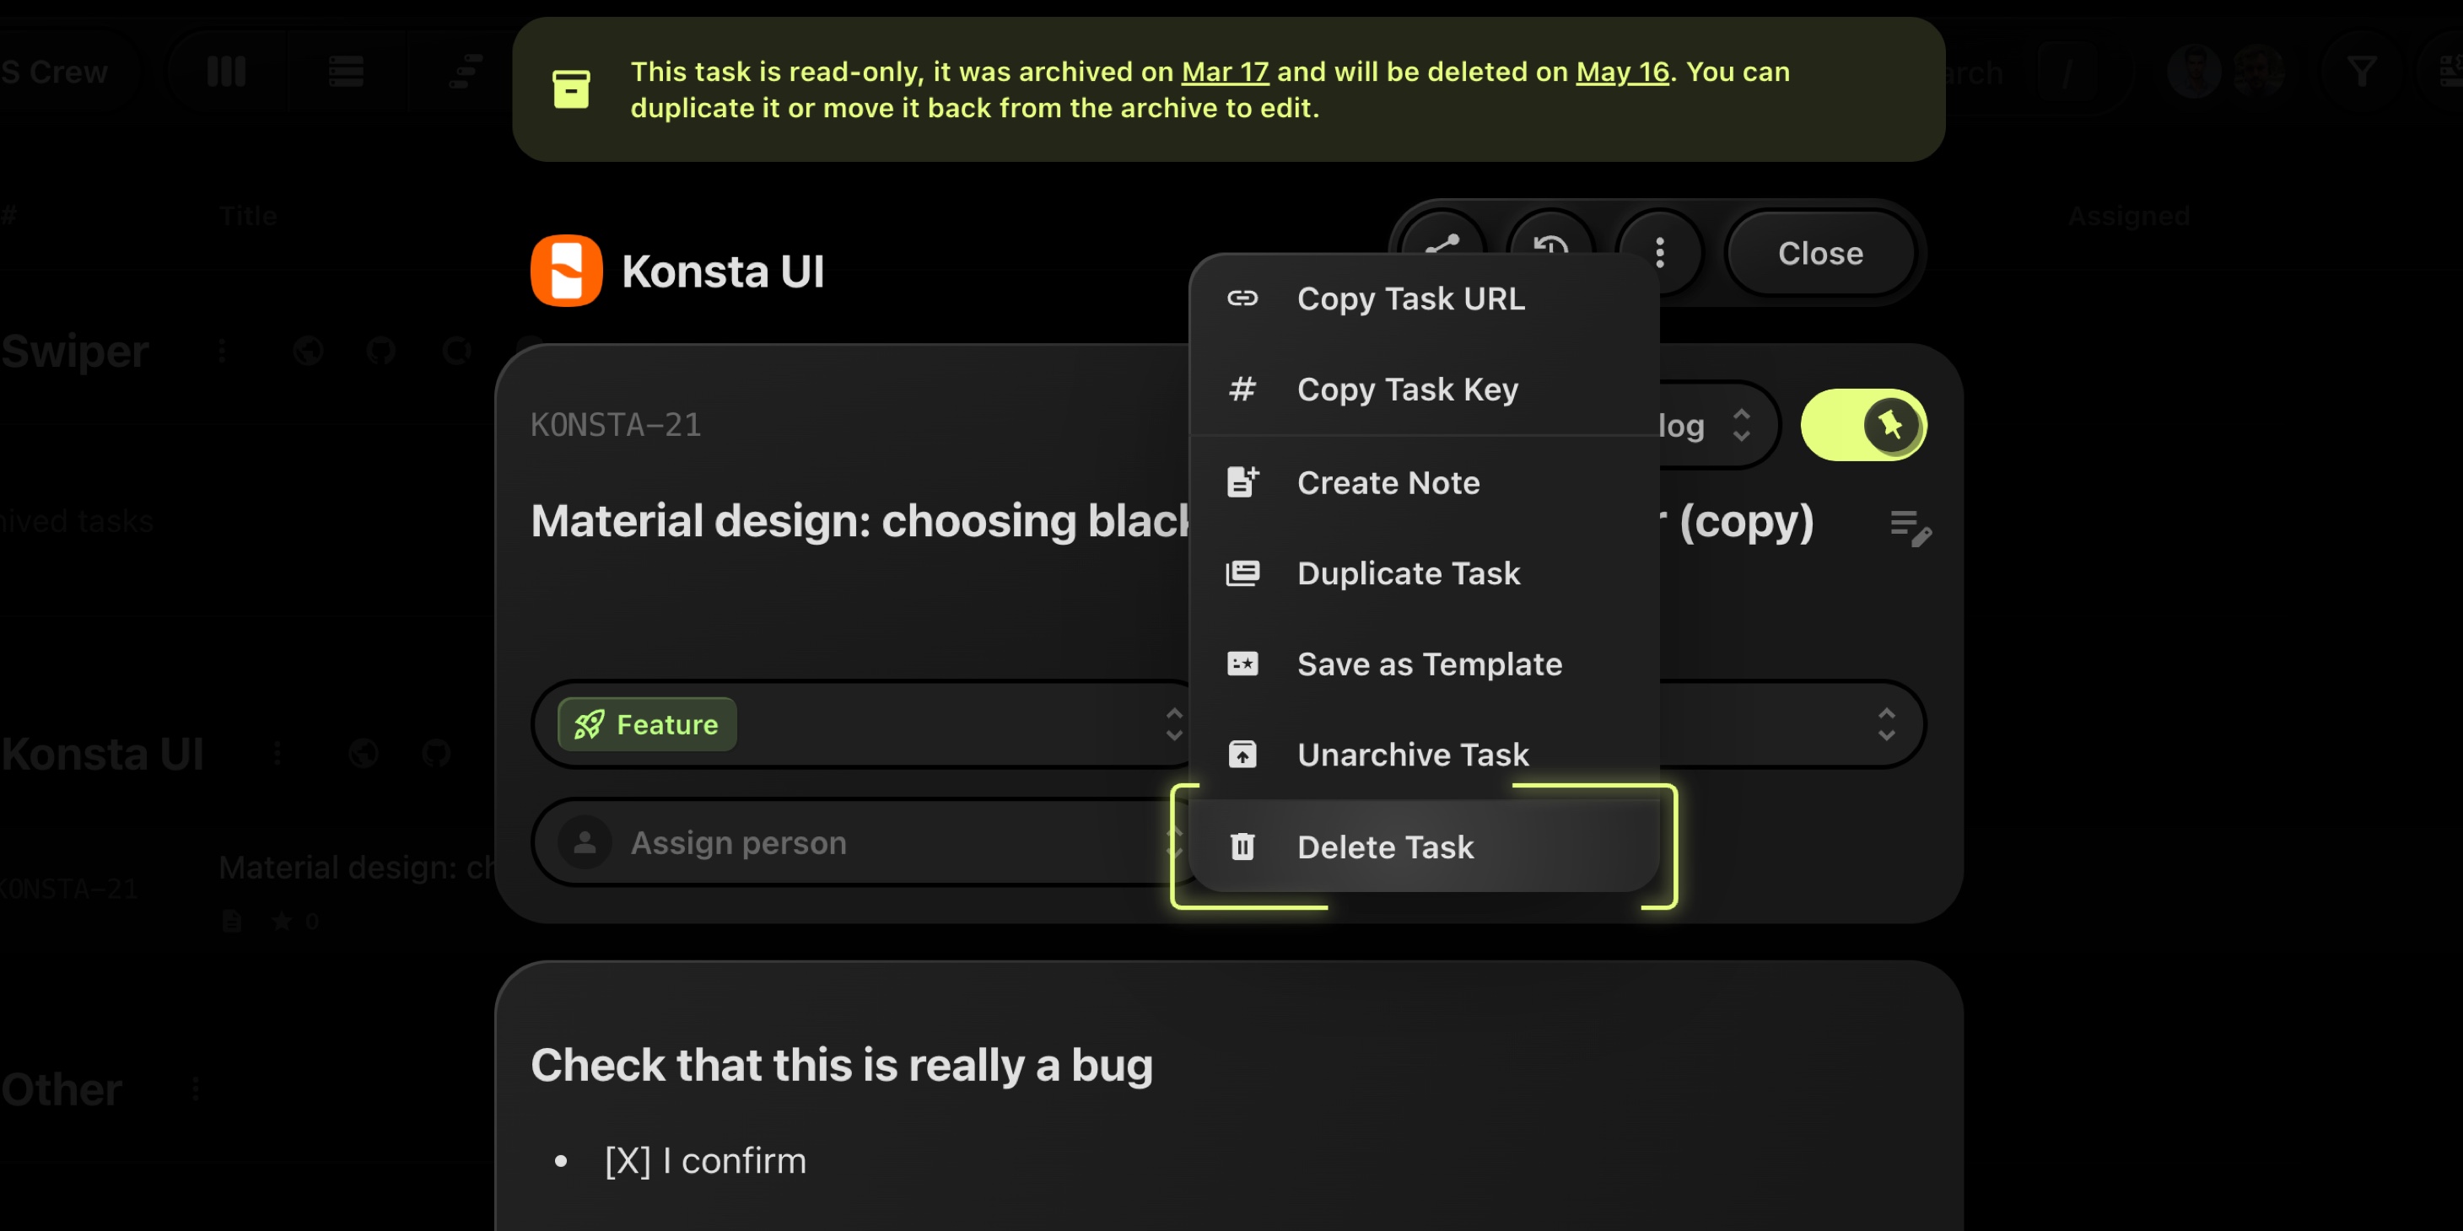
Task: Switch to board columns view icon
Action: [x=227, y=71]
